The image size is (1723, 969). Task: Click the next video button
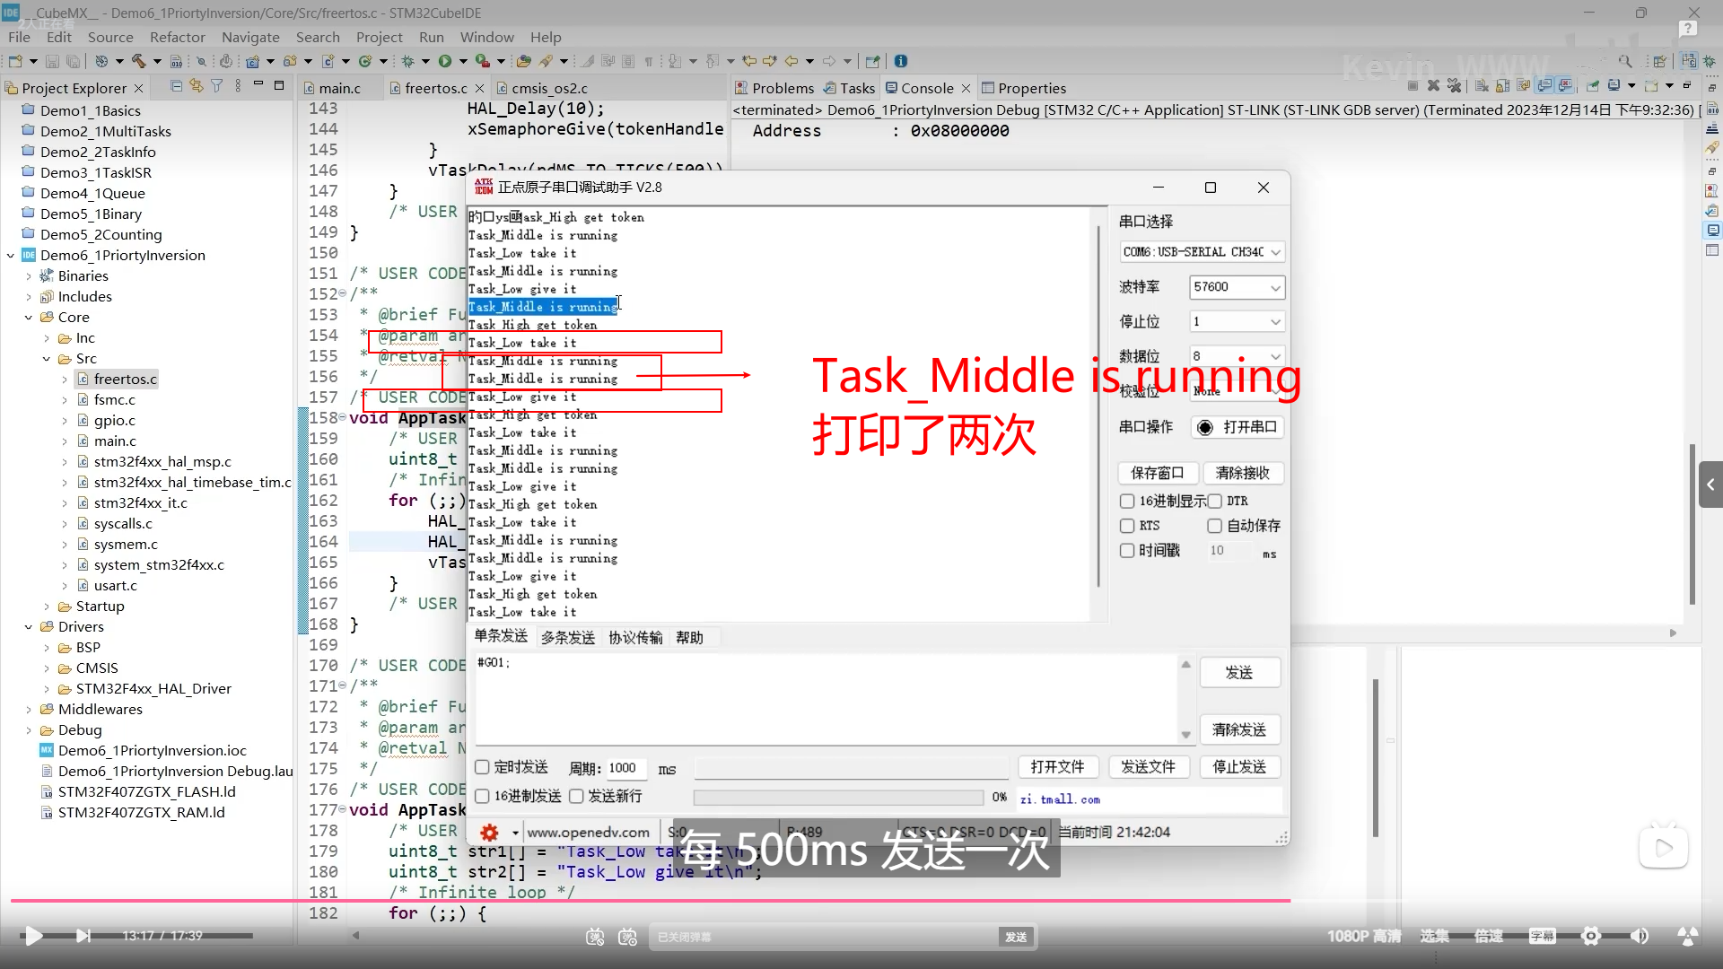(83, 936)
